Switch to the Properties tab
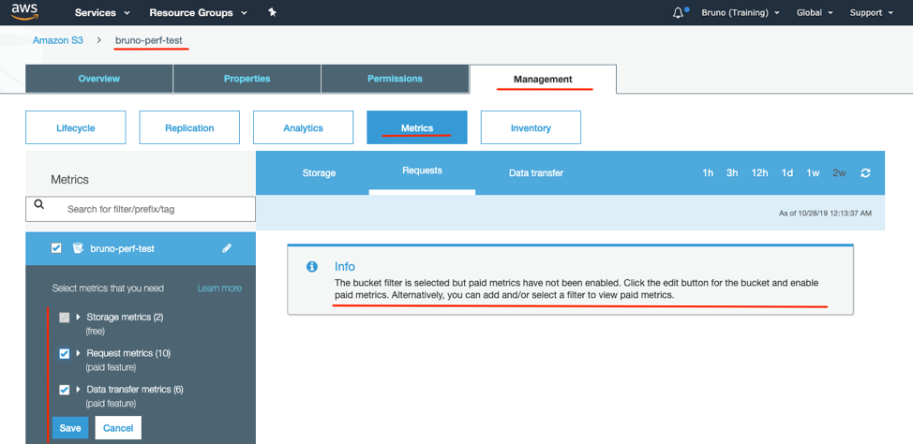913x444 pixels. coord(247,79)
